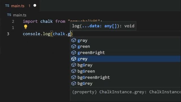Choose the bgGreenBright suggestion
Viewport: 181px width, 102px height.
(125, 77)
